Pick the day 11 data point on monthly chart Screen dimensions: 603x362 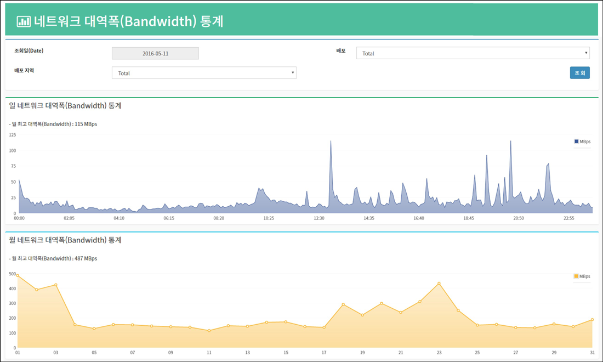coord(209,331)
